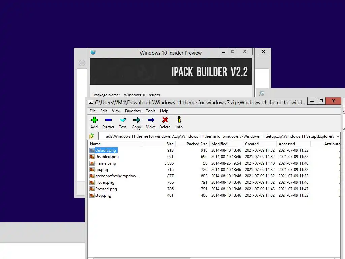
Task: Open the Edit menu
Action: 104,111
